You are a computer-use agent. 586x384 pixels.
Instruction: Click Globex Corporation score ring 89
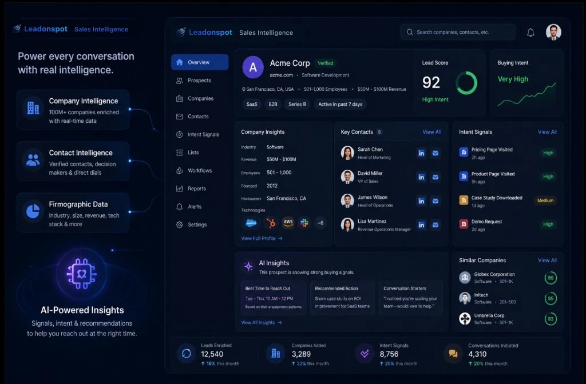coord(551,278)
